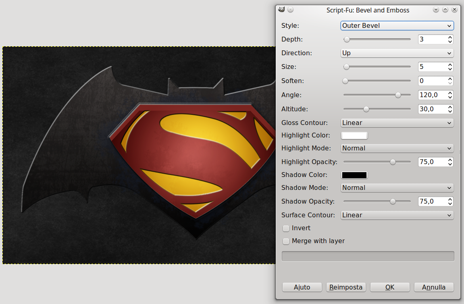Close the Bevel and Emboss dialog

[455, 10]
